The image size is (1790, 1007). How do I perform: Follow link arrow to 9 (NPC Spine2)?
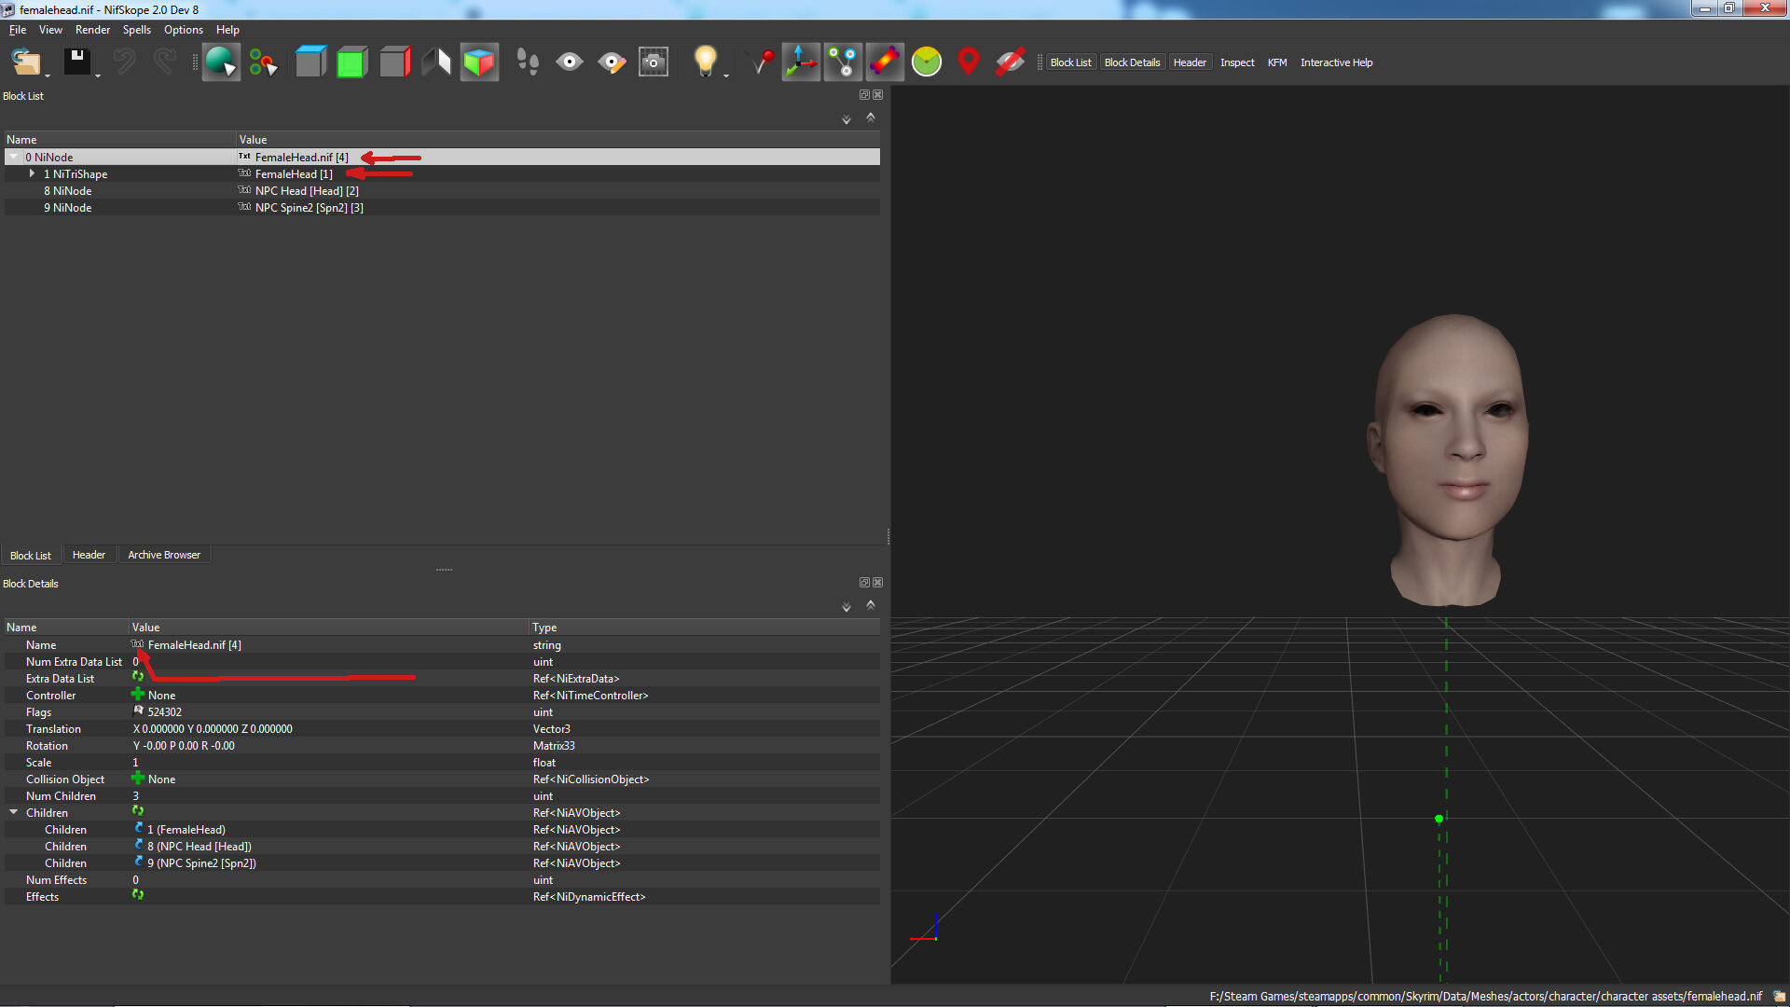coord(139,862)
